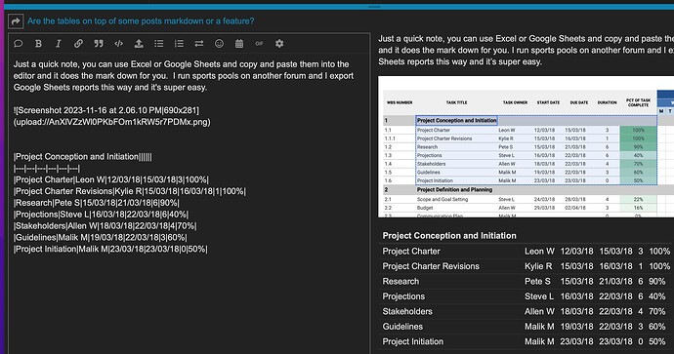Click '70%' in the preview Stakeholders row

point(657,311)
